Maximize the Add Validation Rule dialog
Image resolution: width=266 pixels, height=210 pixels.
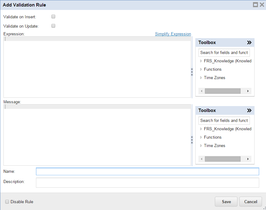[x=256, y=5]
